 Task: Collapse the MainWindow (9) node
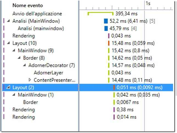(14, 50)
